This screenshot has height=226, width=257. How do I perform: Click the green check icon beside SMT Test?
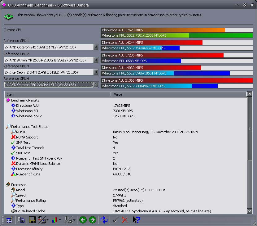click(x=13, y=153)
